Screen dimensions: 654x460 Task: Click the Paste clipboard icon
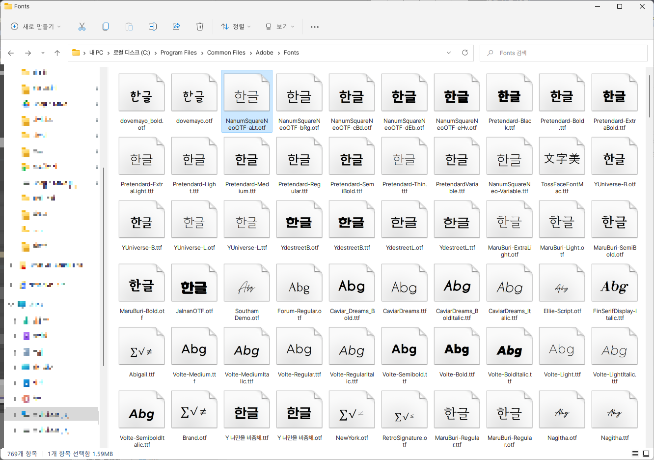click(x=129, y=27)
